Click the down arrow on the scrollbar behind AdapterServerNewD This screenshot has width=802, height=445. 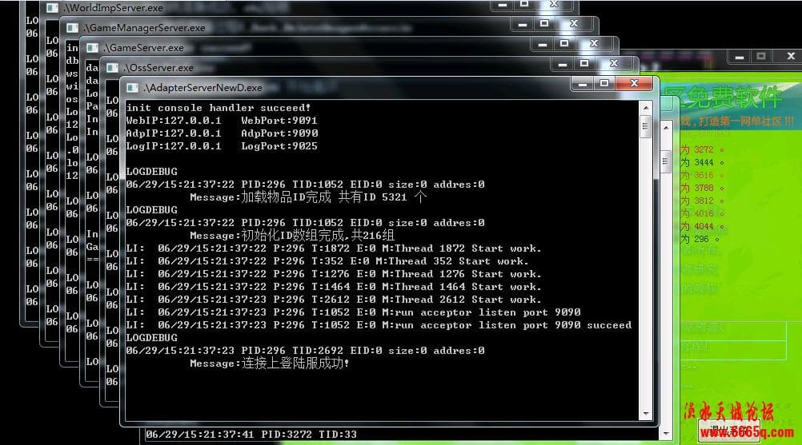665,435
